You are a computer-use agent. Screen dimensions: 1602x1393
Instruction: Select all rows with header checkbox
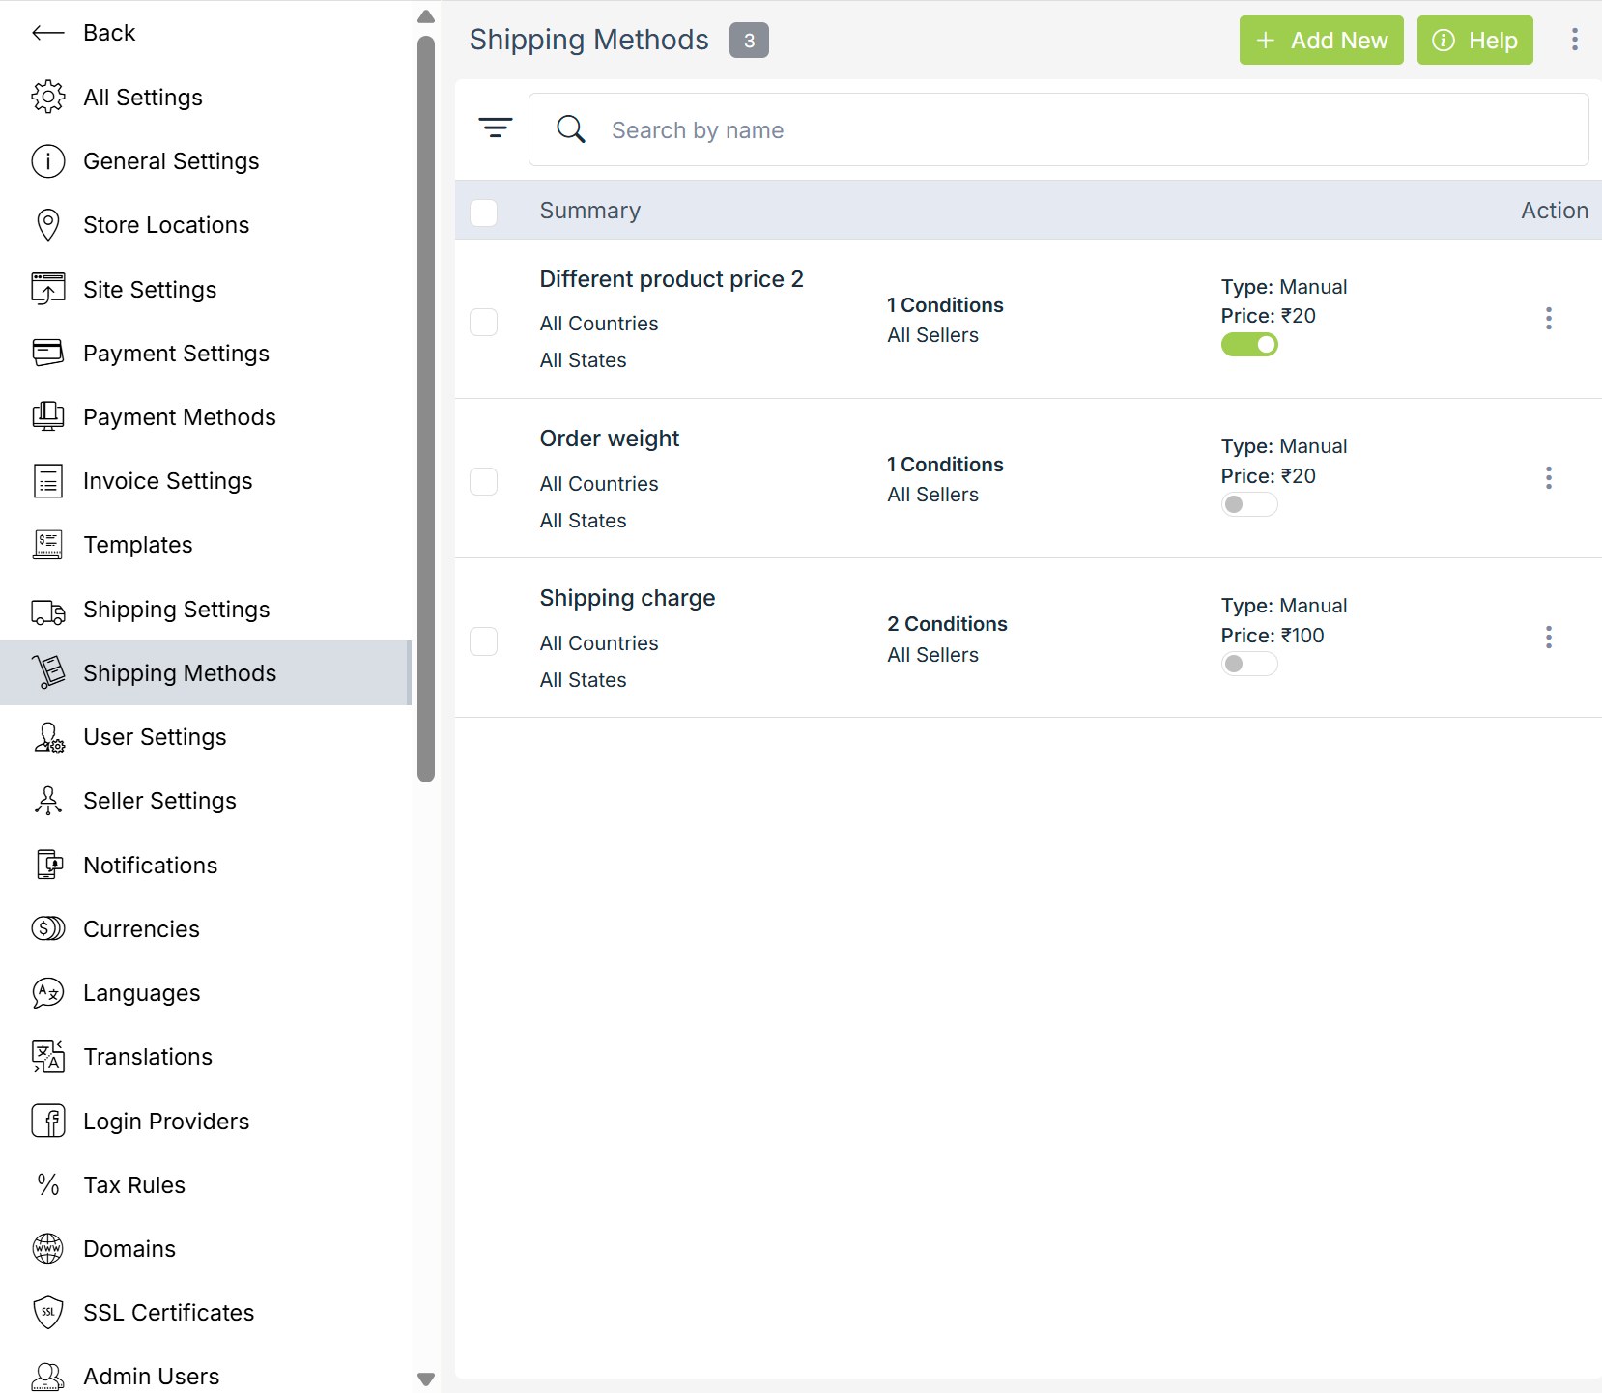tap(483, 212)
